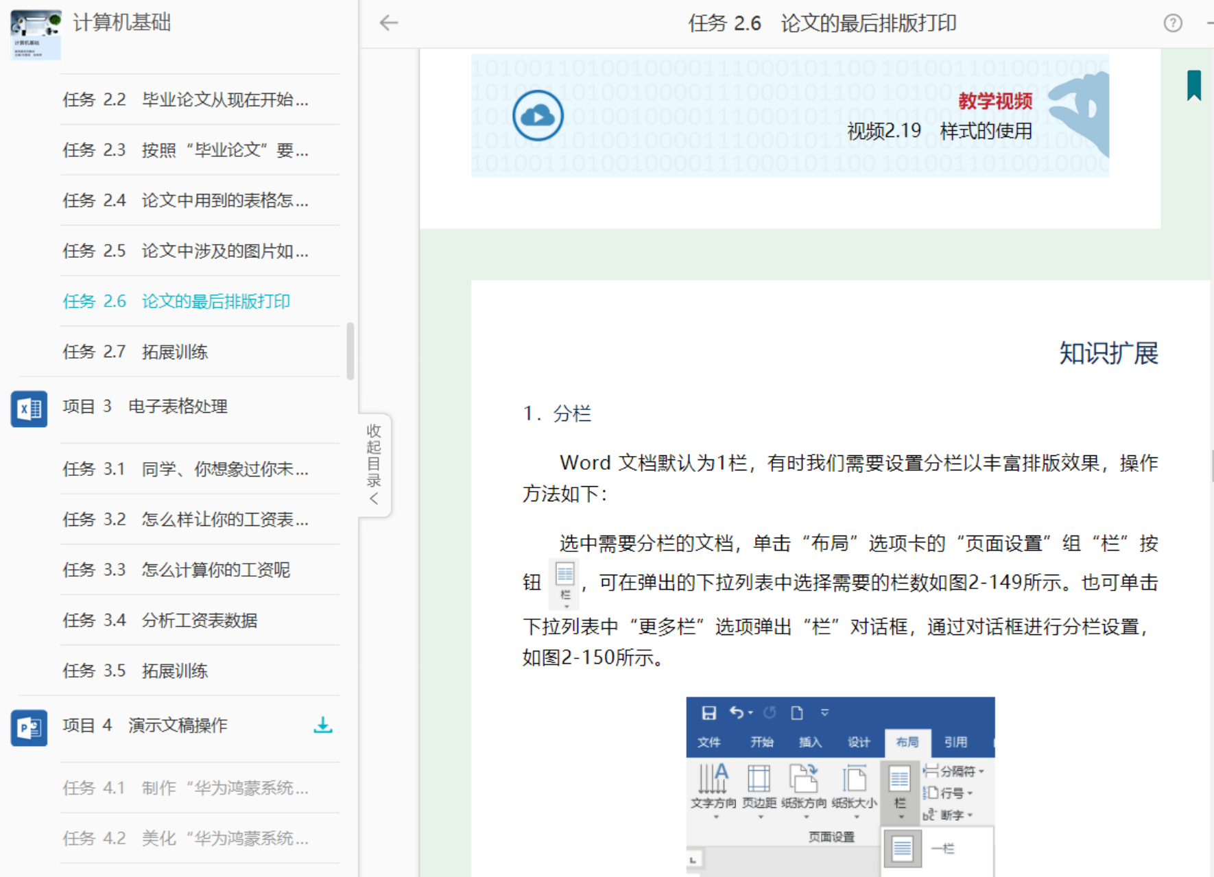Open task 2.2 毕业论文从现在开始

coord(185,100)
